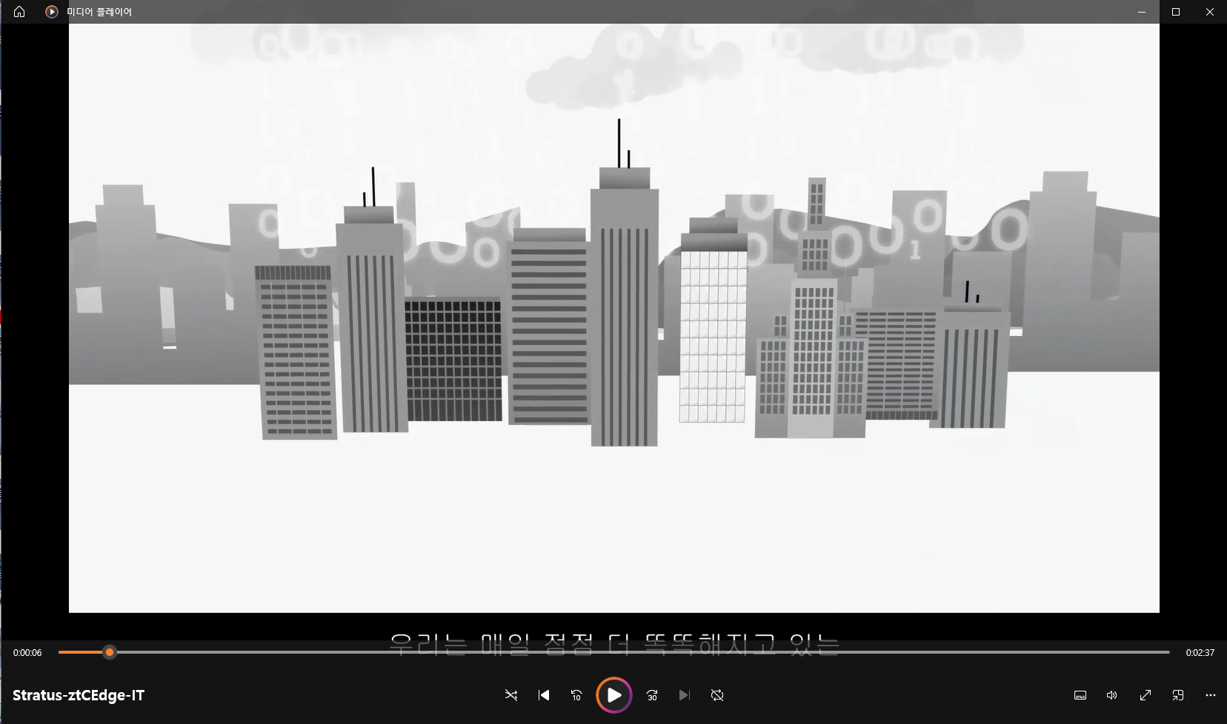Maximize the Media Player window
This screenshot has width=1227, height=724.
tap(1176, 12)
